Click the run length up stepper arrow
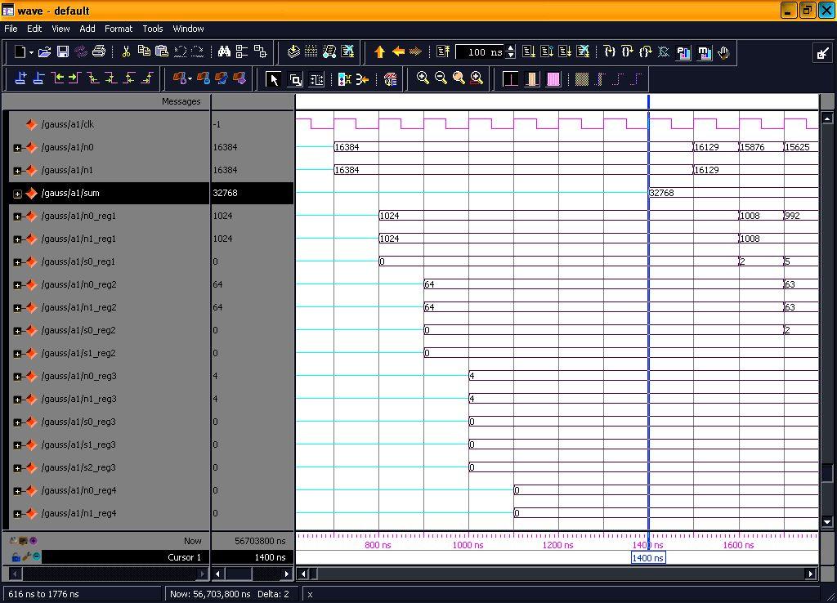Image resolution: width=837 pixels, height=603 pixels. 511,48
